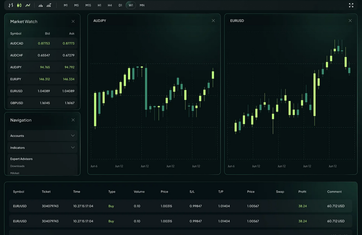362x235 pixels.
Task: Select the line chart type icon
Action: (28, 5)
